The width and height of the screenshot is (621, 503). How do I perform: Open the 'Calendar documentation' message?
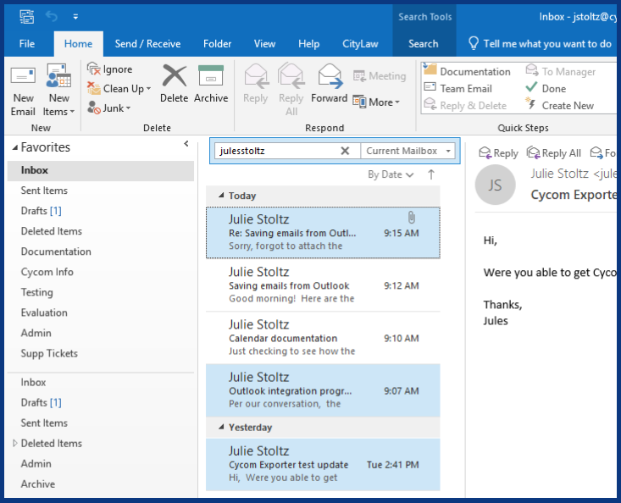(323, 338)
